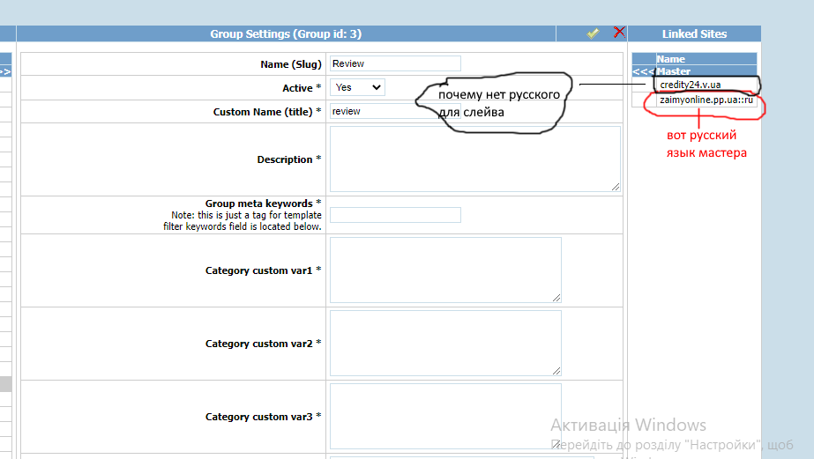Screen dimensions: 814x459
Task: Click the Custom Name (title) label
Action: pos(267,112)
